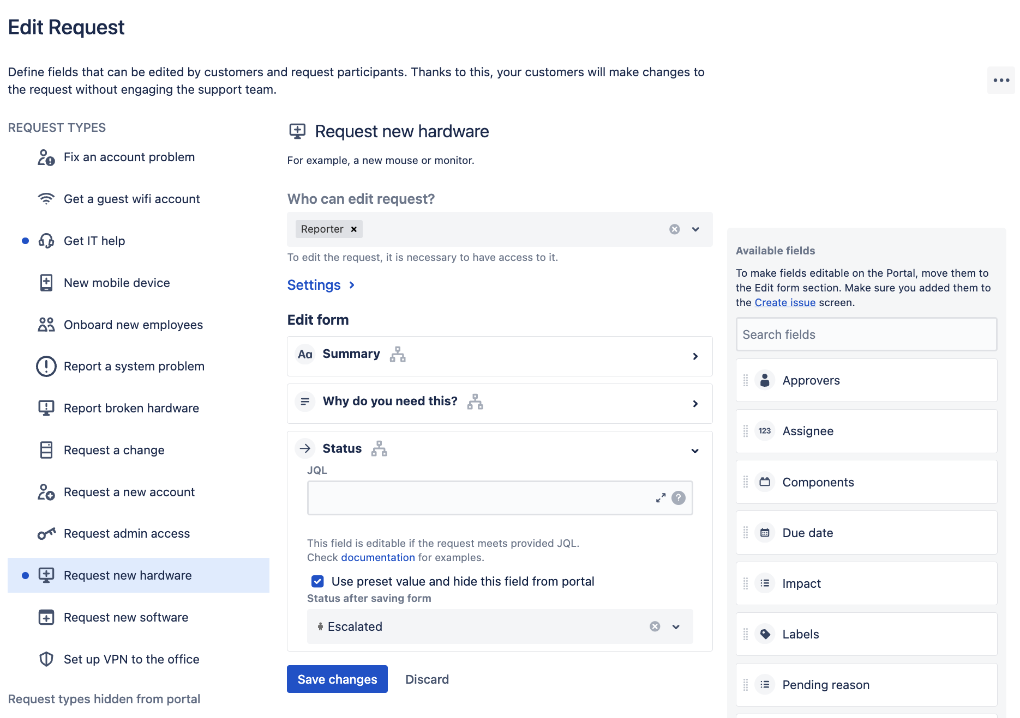Uncheck Use preset value and hide field

click(x=317, y=581)
